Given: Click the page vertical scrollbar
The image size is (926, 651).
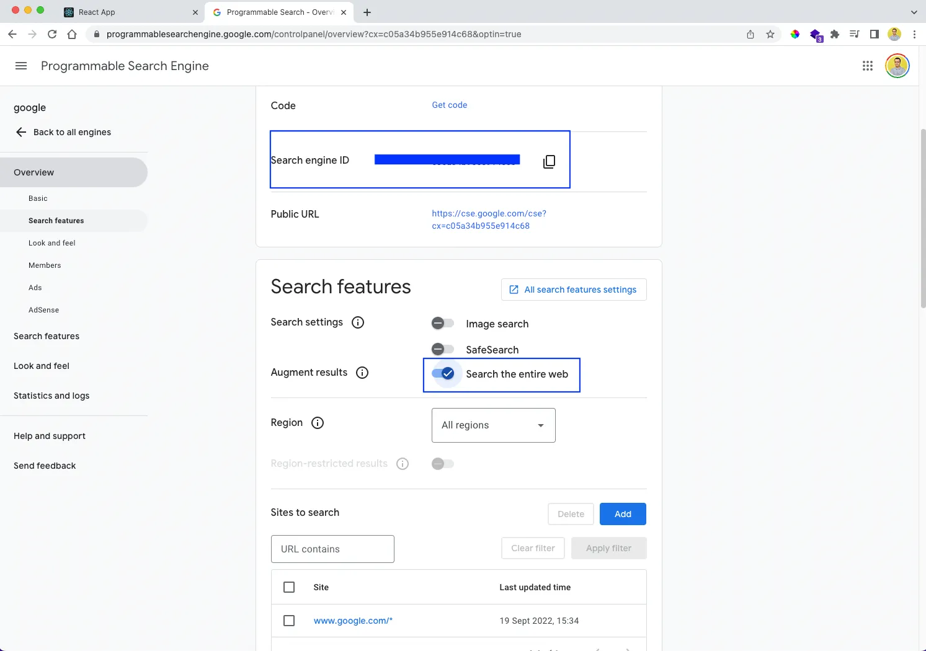Looking at the screenshot, I should [x=922, y=217].
